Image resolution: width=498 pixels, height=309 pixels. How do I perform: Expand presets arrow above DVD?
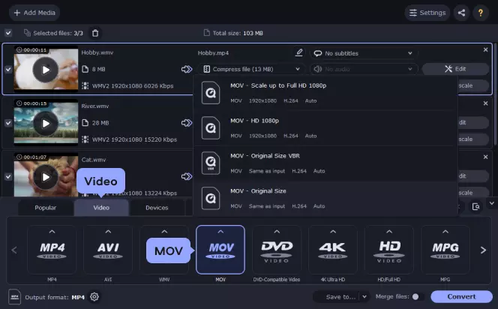coord(277,232)
